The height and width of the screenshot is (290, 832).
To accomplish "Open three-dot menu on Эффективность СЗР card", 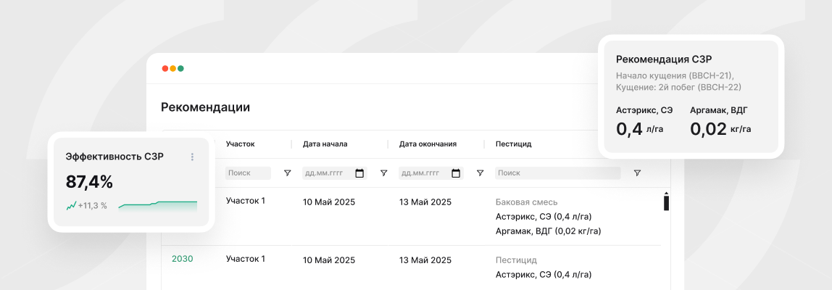I will pos(192,157).
